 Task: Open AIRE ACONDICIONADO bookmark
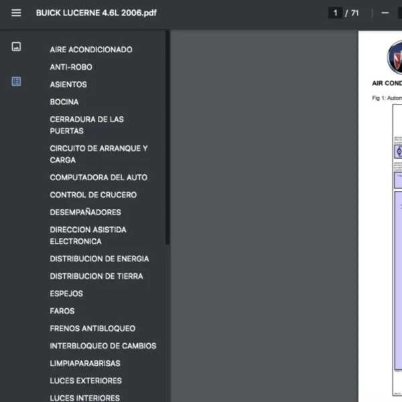pos(91,50)
